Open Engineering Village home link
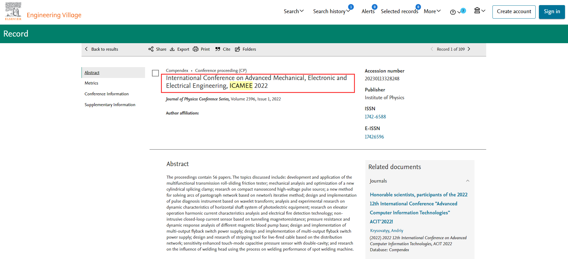568x259 pixels. tap(54, 15)
